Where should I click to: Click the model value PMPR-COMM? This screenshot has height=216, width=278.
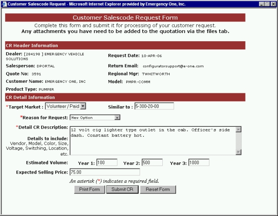(x=138, y=82)
